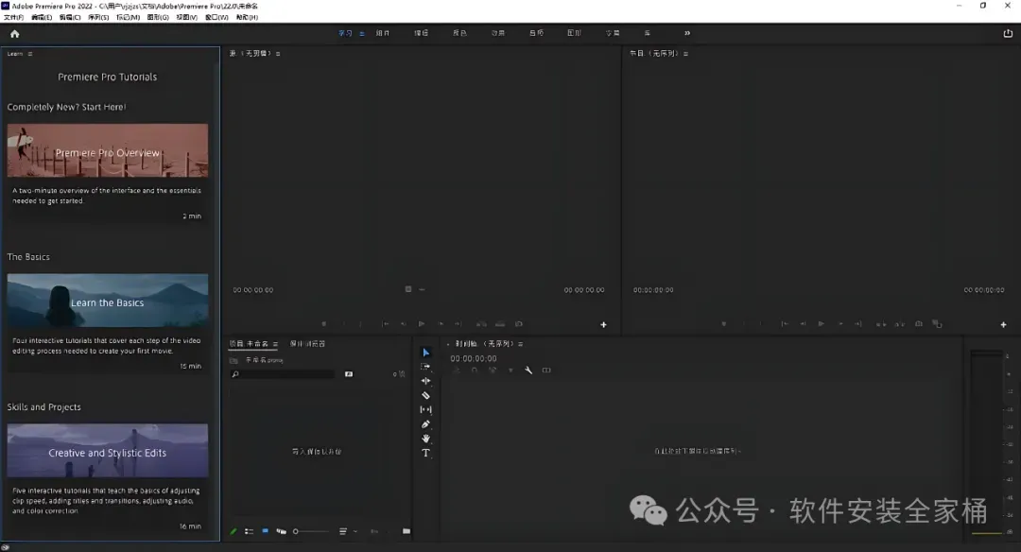Click Overwrite button in Source monitor
This screenshot has height=552, width=1021.
point(500,324)
